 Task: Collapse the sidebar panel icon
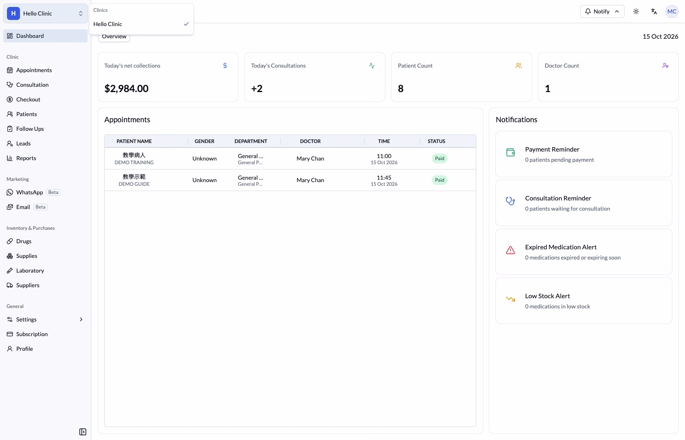click(83, 432)
